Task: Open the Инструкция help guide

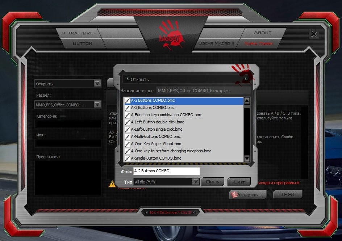Action: tap(248, 195)
